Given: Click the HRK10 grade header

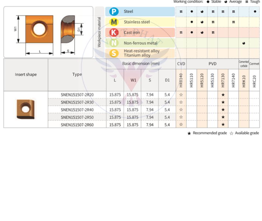Looking at the screenshot, I should 244,81.
